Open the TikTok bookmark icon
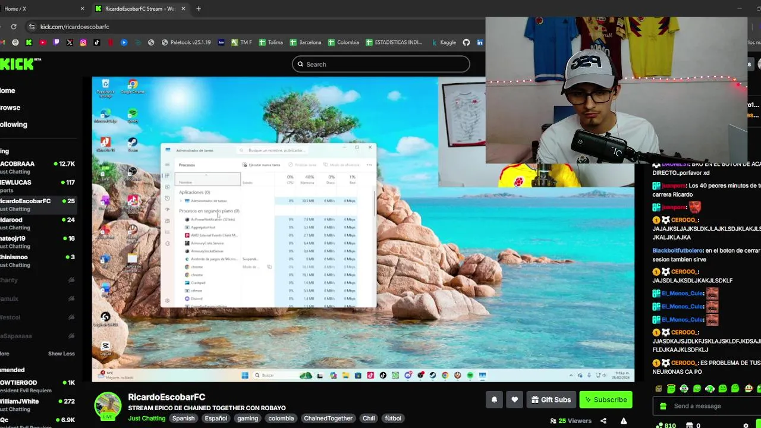This screenshot has width=761, height=428. pos(97,43)
